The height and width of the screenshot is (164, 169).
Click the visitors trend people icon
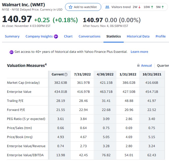pyautogui.click(x=107, y=7)
